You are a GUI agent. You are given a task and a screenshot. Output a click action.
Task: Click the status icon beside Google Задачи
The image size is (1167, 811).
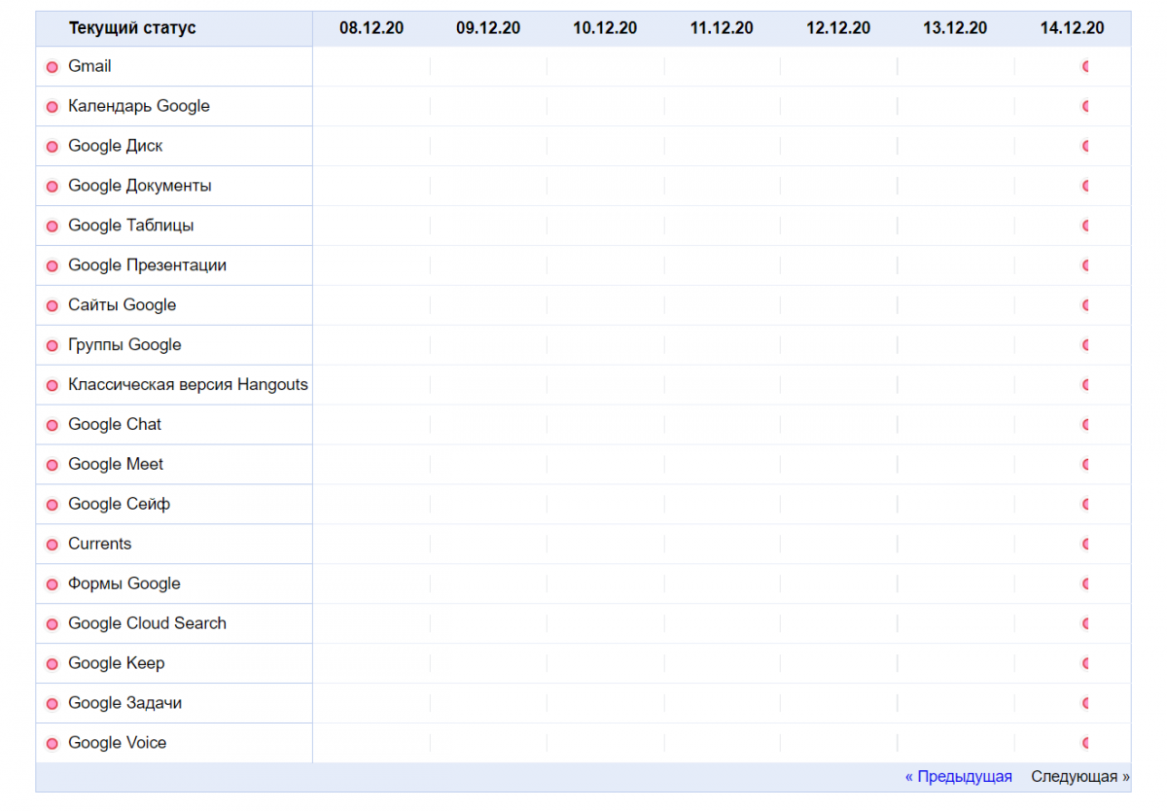coord(53,704)
